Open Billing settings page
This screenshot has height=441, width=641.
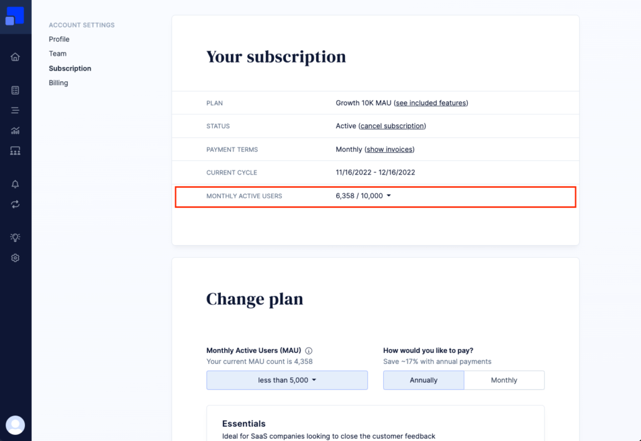coord(58,83)
